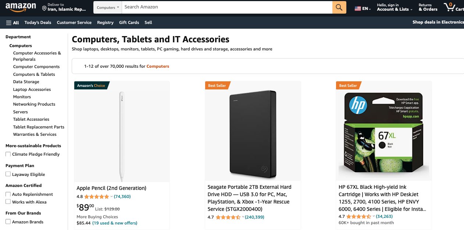This screenshot has width=464, height=230.
Task: Open the Computers search category dropdown
Action: pos(108,7)
